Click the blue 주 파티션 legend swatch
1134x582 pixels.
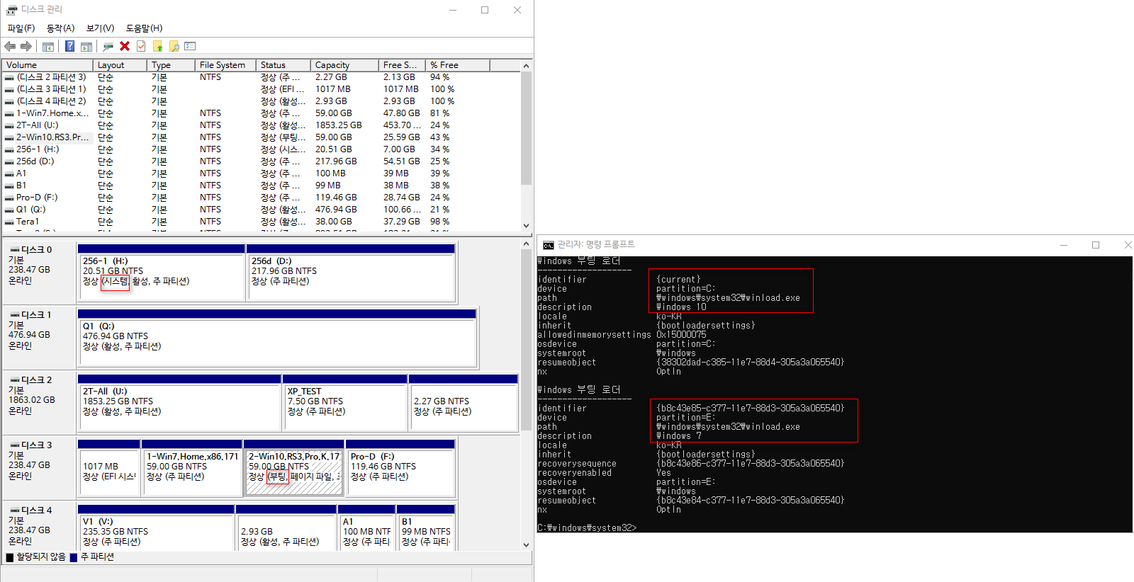[x=74, y=557]
